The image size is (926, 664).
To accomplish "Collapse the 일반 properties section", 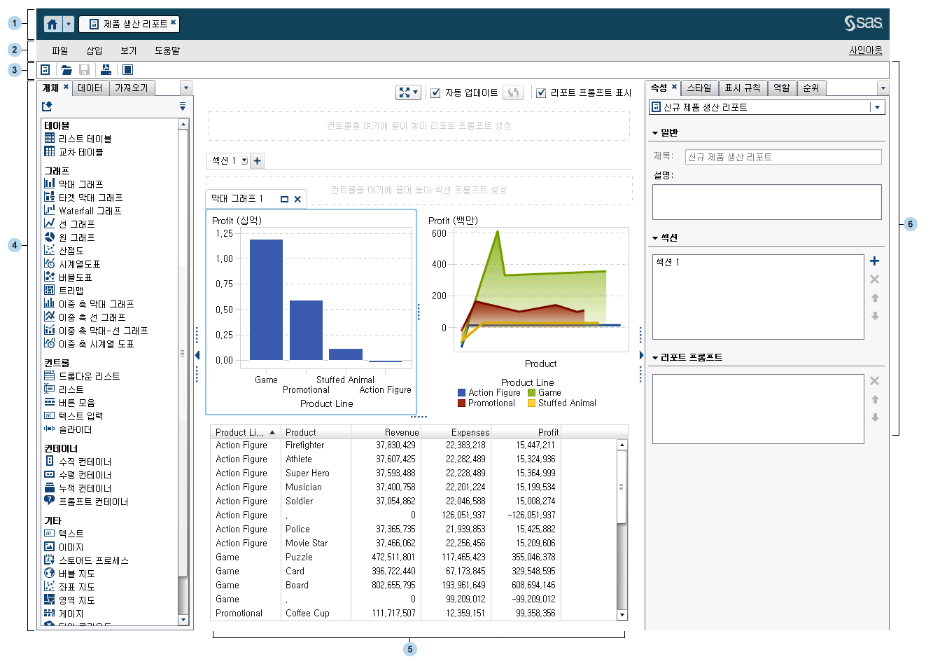I will click(x=655, y=133).
